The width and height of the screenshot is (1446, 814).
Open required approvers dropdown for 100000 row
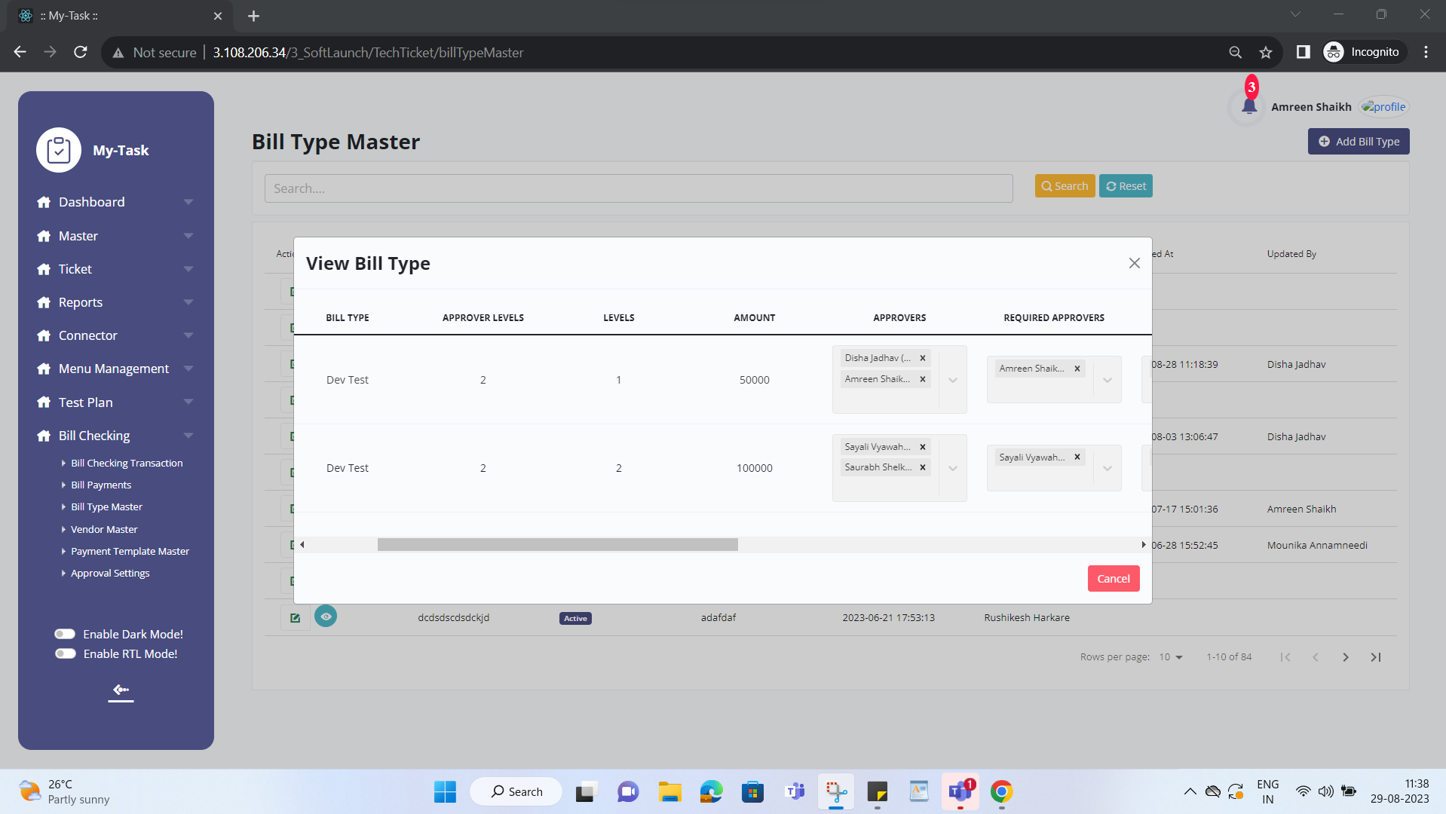(1107, 468)
